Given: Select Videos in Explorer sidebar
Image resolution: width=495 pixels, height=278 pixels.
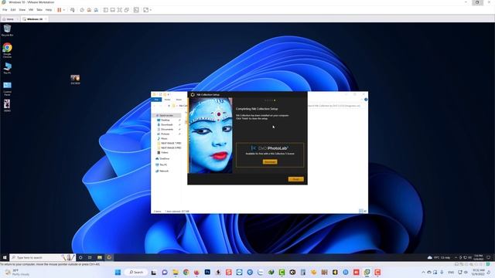Looking at the screenshot, I should (165, 153).
